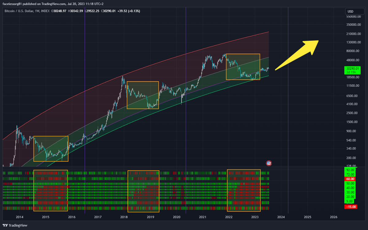
Task: Click the 200.00 price scale label
Action: [x=351, y=158]
